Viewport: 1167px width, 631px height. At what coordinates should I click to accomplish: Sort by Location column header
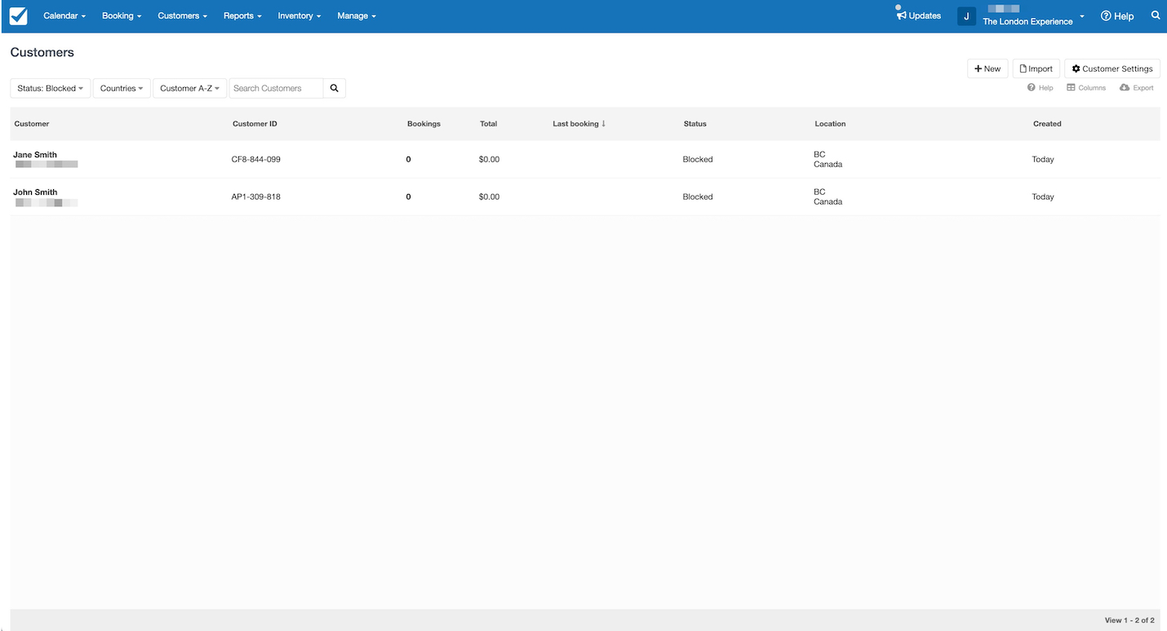coord(830,124)
